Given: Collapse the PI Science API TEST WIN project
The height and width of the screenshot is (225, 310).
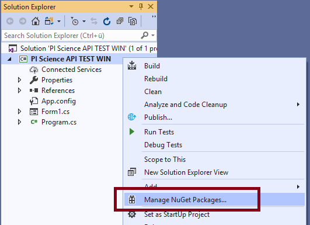Looking at the screenshot, I should pos(9,59).
